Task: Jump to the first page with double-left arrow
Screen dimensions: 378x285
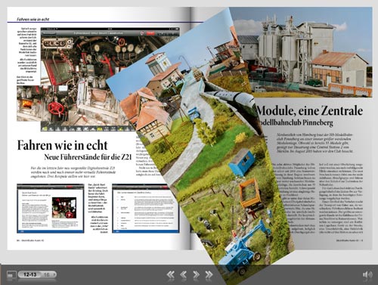Action: (x=171, y=274)
